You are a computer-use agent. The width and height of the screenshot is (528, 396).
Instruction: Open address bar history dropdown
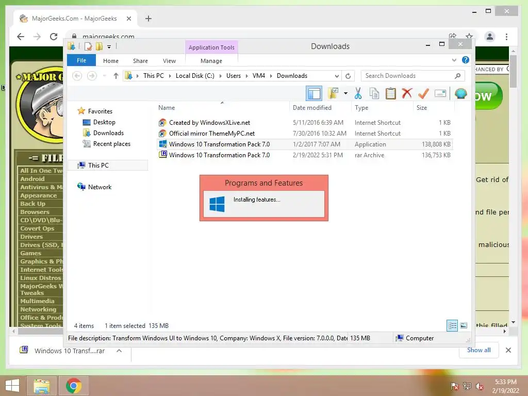(336, 76)
